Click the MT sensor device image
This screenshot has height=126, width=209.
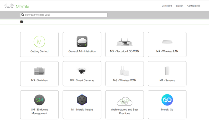click(167, 71)
